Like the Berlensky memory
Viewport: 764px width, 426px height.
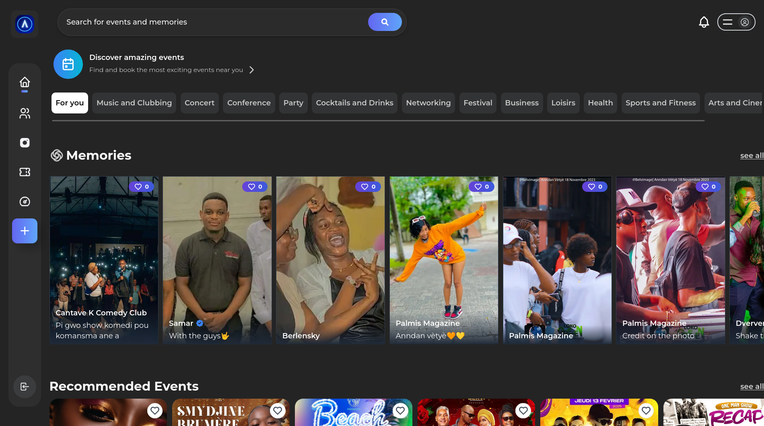(x=368, y=187)
